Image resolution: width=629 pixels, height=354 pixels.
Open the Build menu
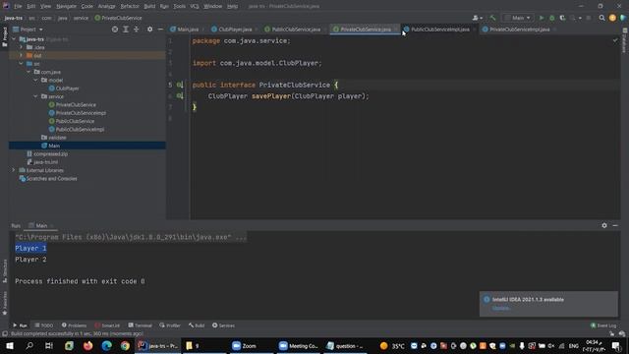click(149, 6)
